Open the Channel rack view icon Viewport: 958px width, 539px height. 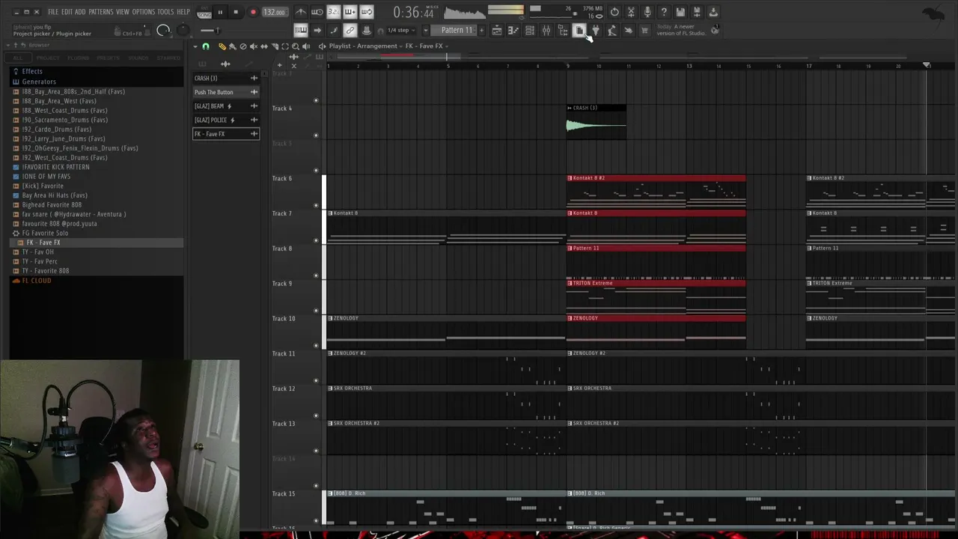tap(530, 31)
